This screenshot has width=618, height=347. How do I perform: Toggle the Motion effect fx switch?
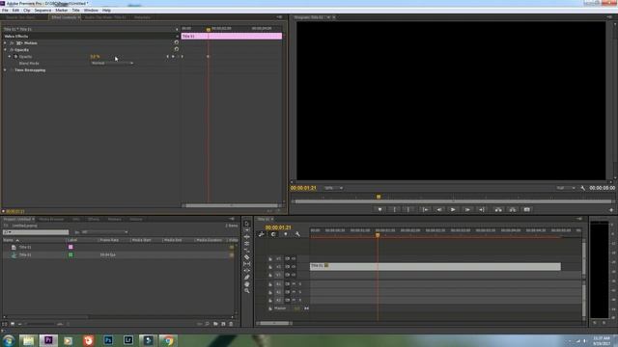tap(12, 42)
